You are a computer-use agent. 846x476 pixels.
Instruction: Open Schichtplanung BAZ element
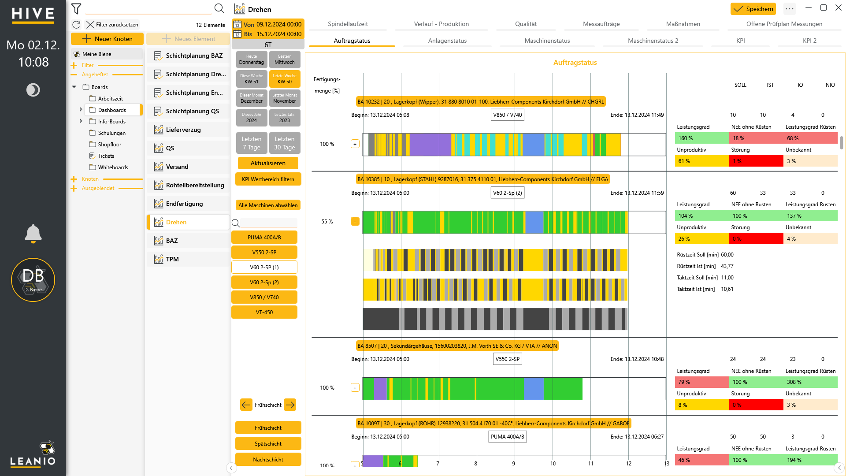pos(188,56)
